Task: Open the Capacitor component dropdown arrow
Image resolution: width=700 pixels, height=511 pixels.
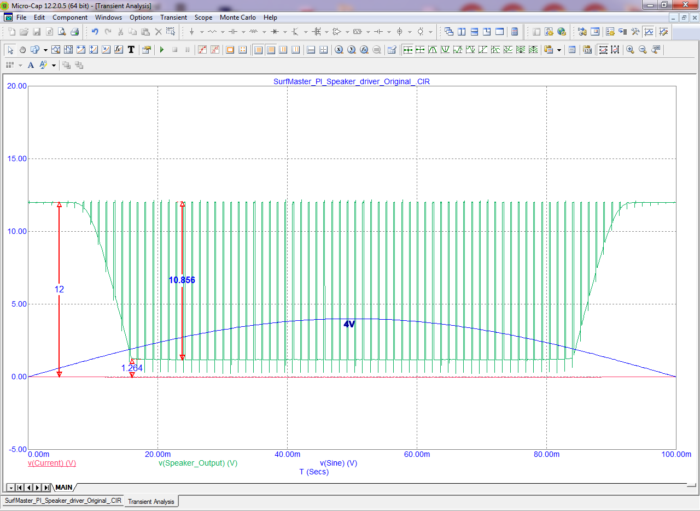Action: (243, 32)
